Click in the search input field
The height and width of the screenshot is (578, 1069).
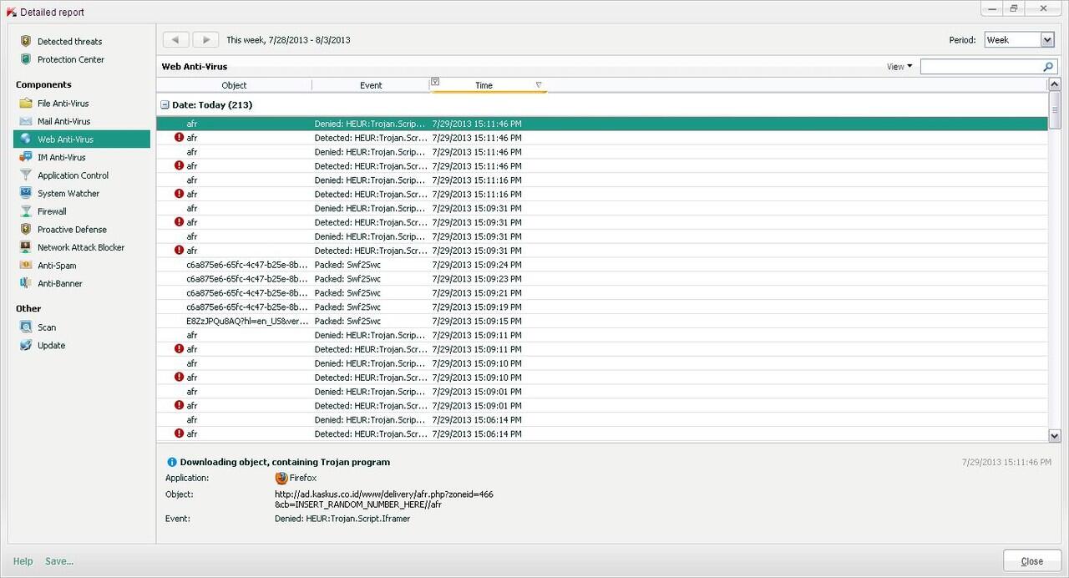pyautogui.click(x=980, y=67)
